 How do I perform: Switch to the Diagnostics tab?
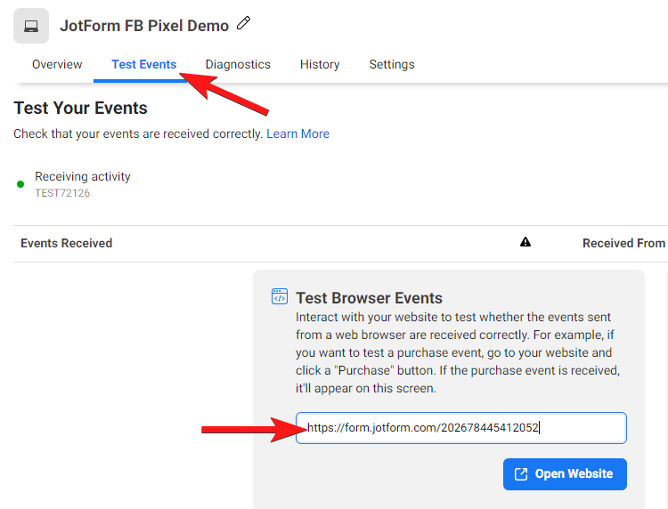coord(238,65)
